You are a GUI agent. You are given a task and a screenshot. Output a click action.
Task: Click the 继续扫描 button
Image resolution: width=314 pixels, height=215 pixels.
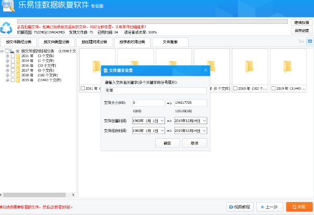coord(302,22)
